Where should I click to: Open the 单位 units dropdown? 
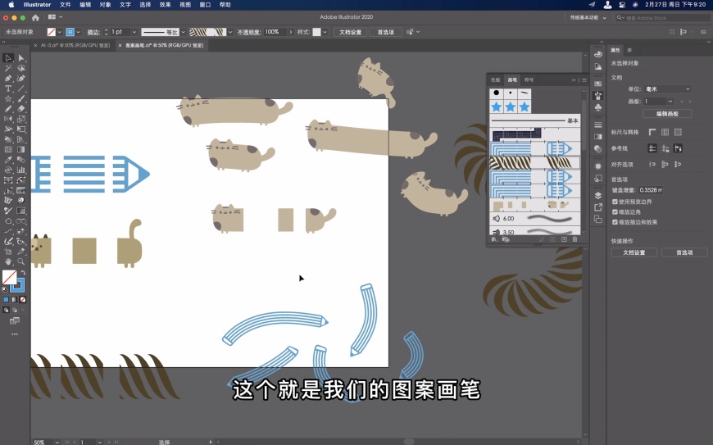point(668,89)
